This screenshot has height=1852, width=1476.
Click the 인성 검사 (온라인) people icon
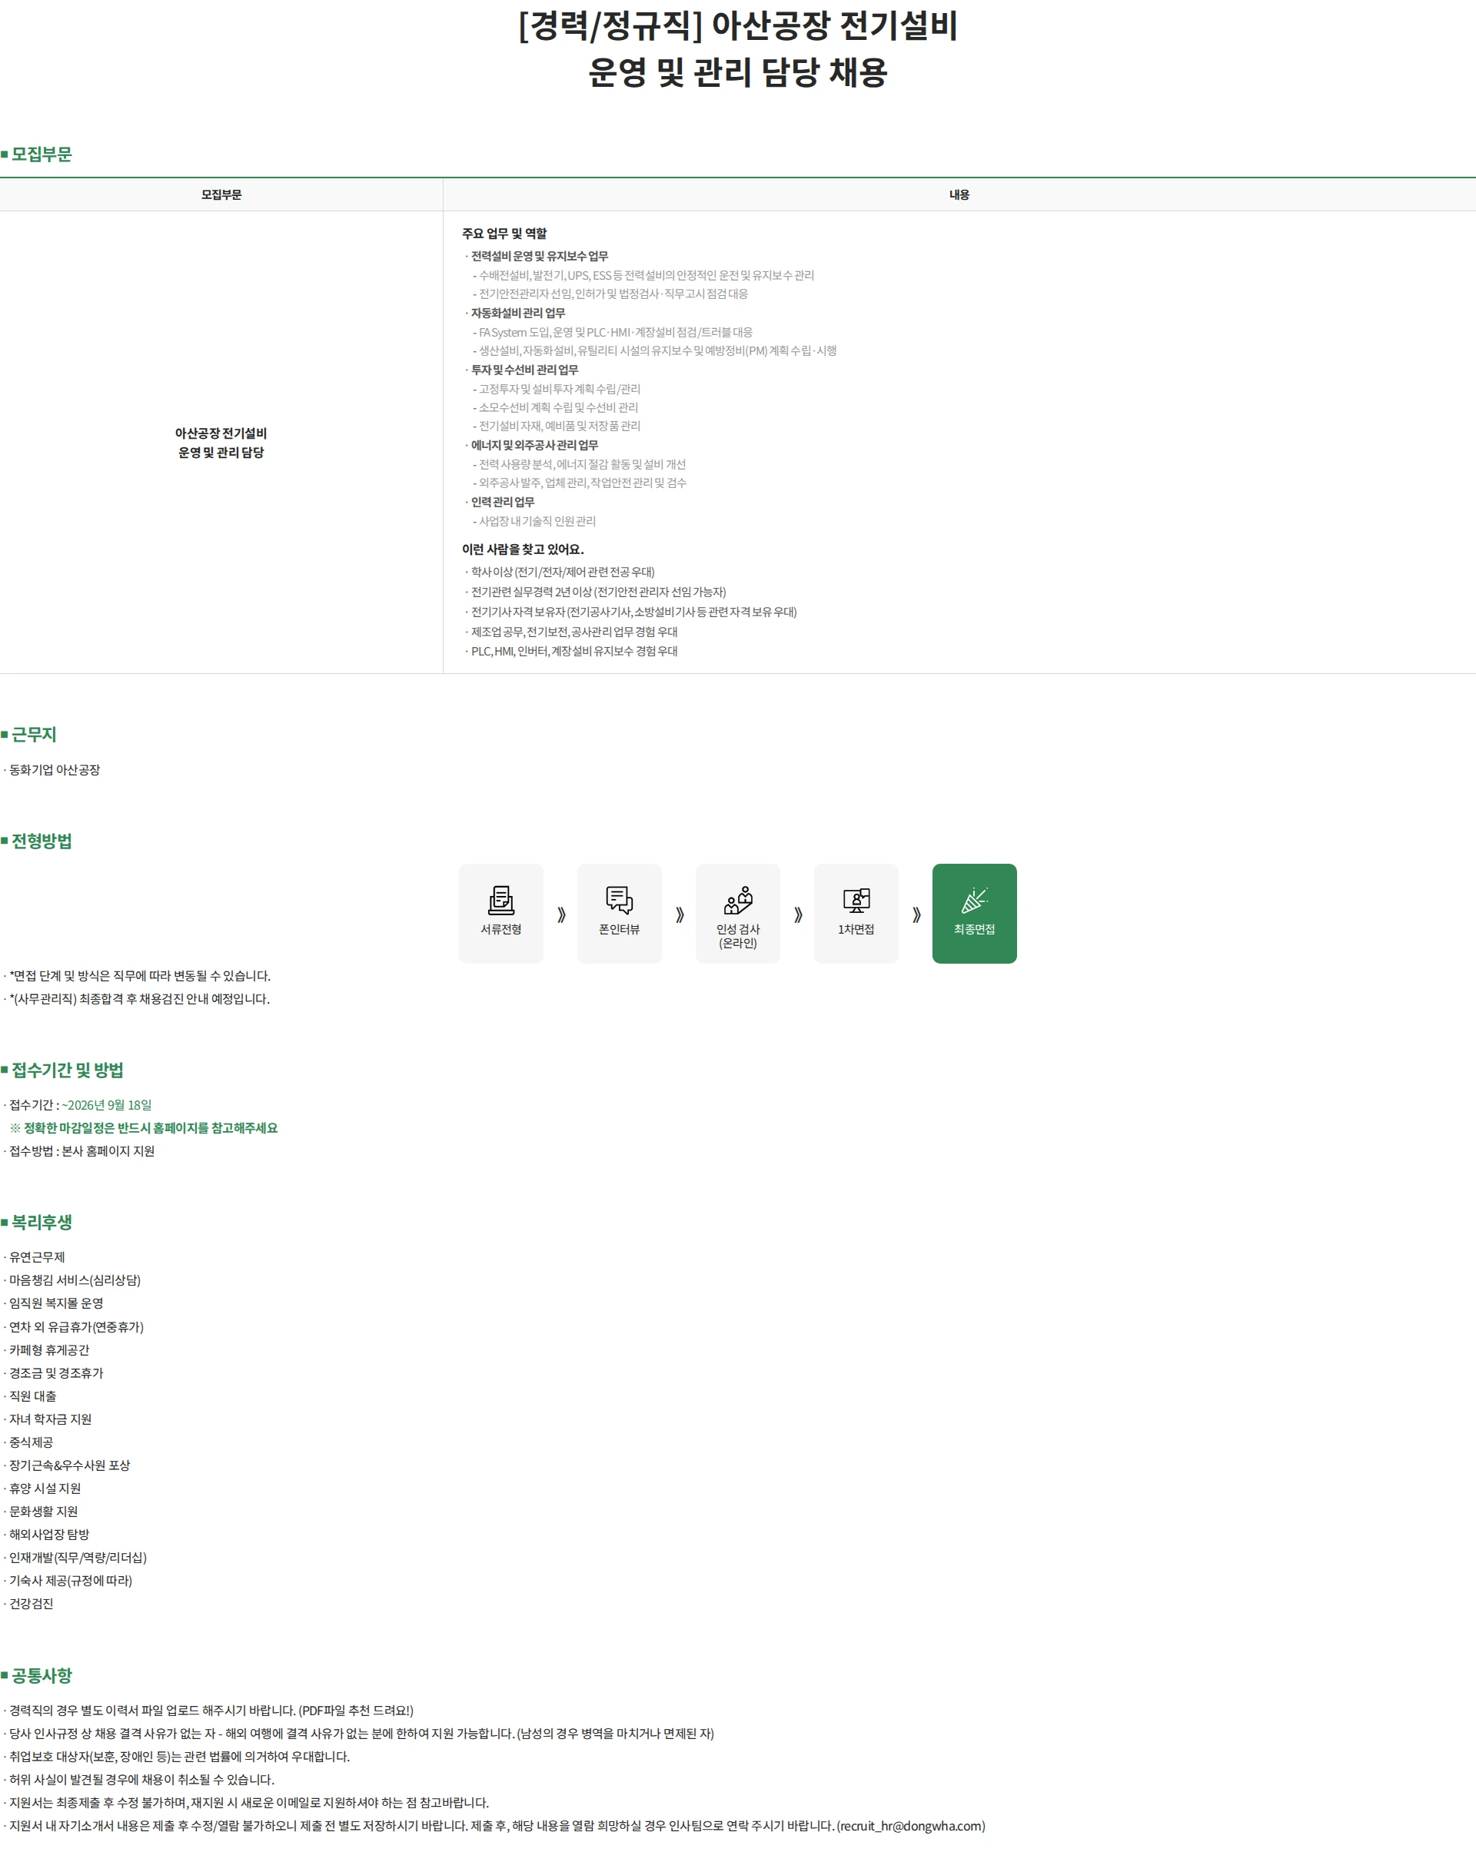[x=738, y=899]
